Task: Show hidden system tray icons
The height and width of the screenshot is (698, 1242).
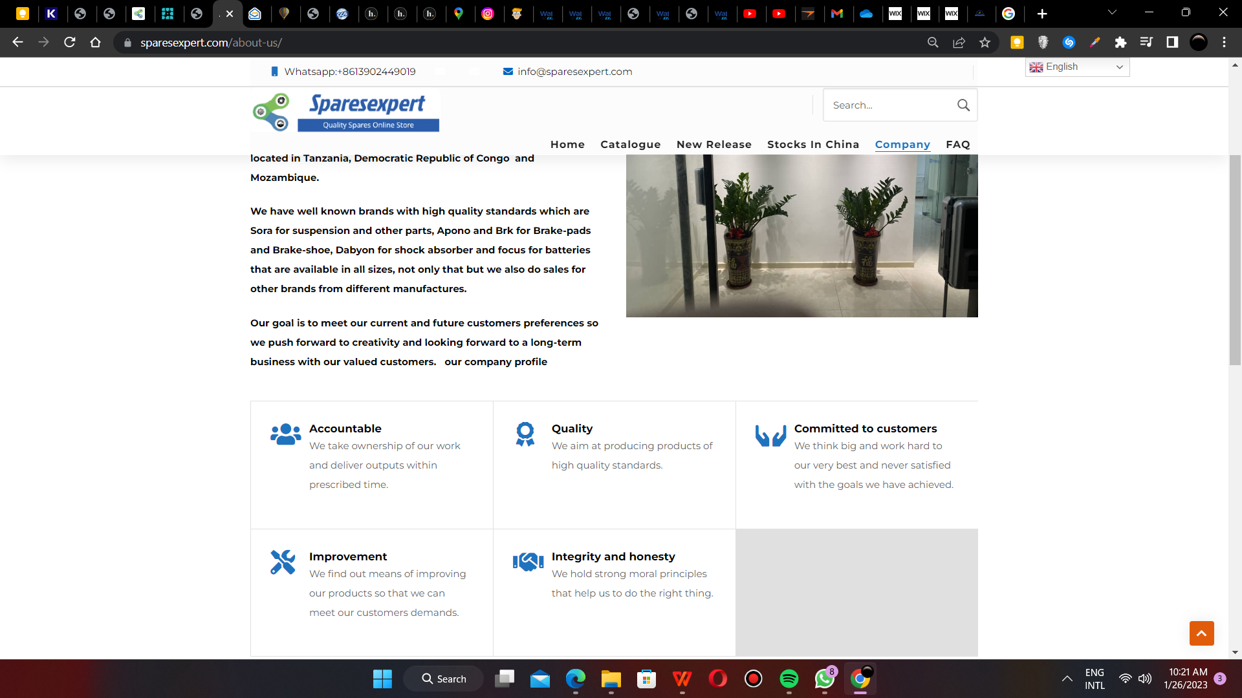Action: [x=1067, y=679]
